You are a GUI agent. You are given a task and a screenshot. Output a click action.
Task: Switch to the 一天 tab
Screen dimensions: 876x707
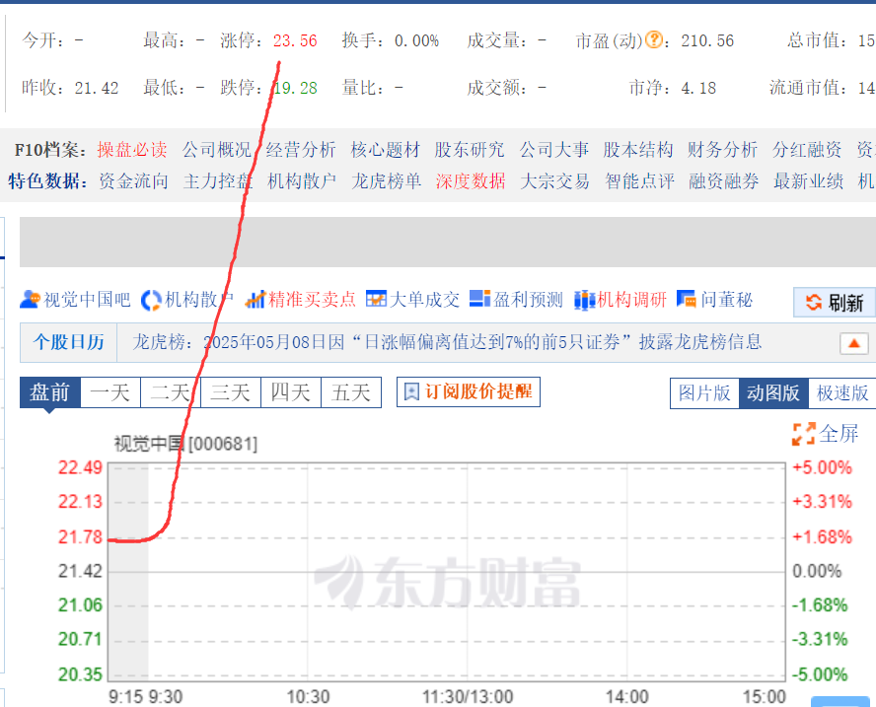tap(110, 392)
